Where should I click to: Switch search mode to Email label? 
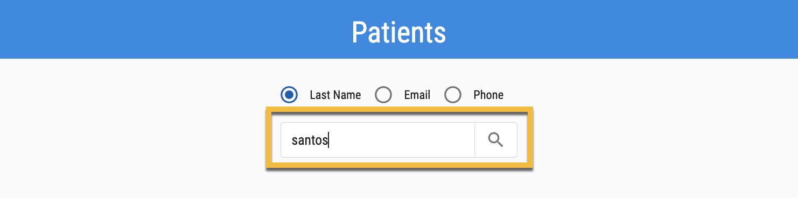417,95
